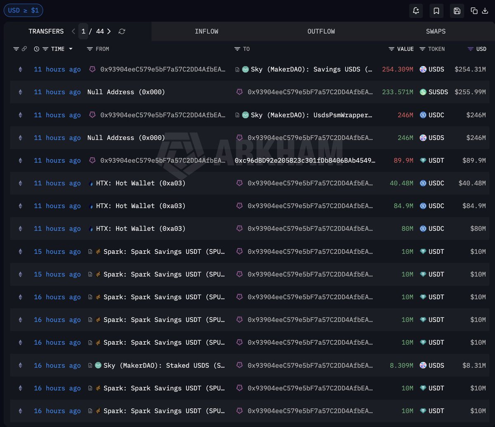Click the link icon in header row
495x427 pixels.
click(24, 49)
